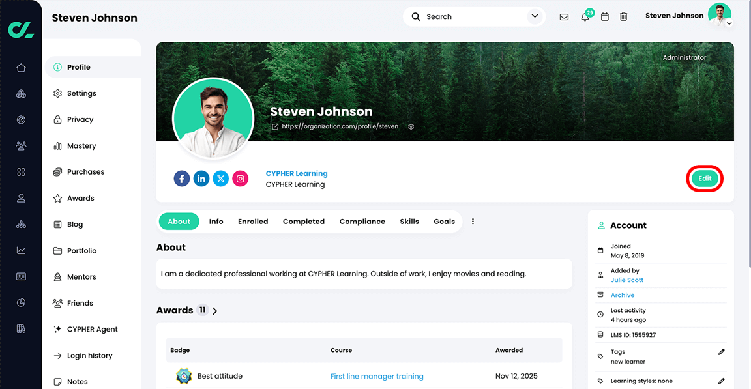Select Mastery in the left sidebar menu
The height and width of the screenshot is (389, 751).
83,145
